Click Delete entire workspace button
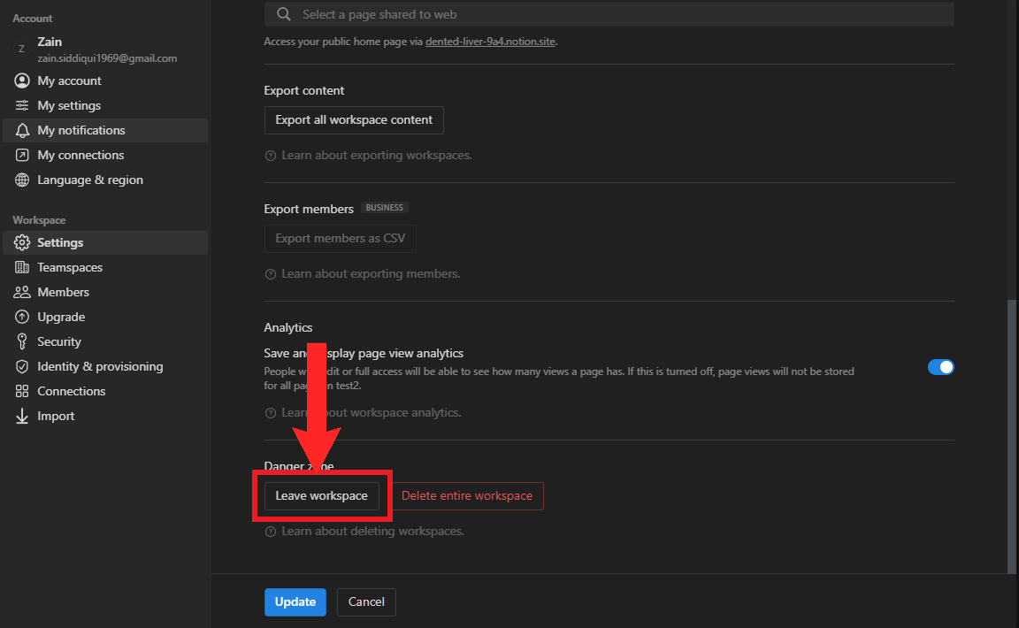 467,495
